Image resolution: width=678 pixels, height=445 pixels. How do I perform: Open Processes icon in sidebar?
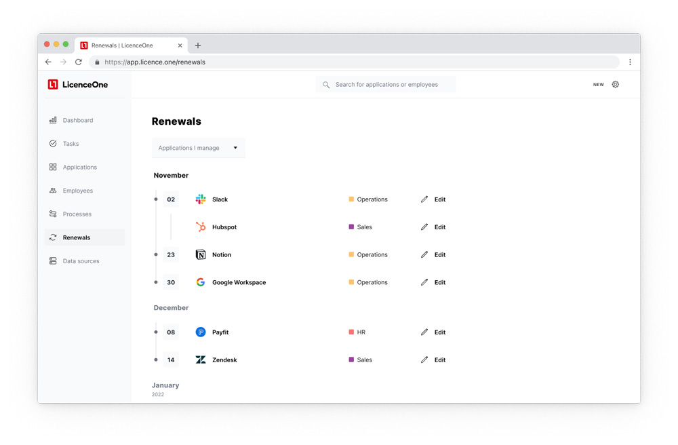[53, 214]
